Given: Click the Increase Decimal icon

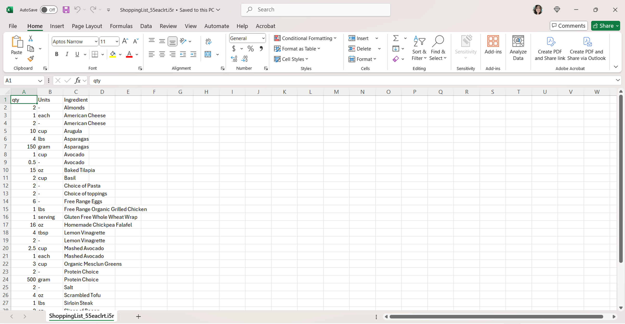Looking at the screenshot, I should pyautogui.click(x=234, y=59).
